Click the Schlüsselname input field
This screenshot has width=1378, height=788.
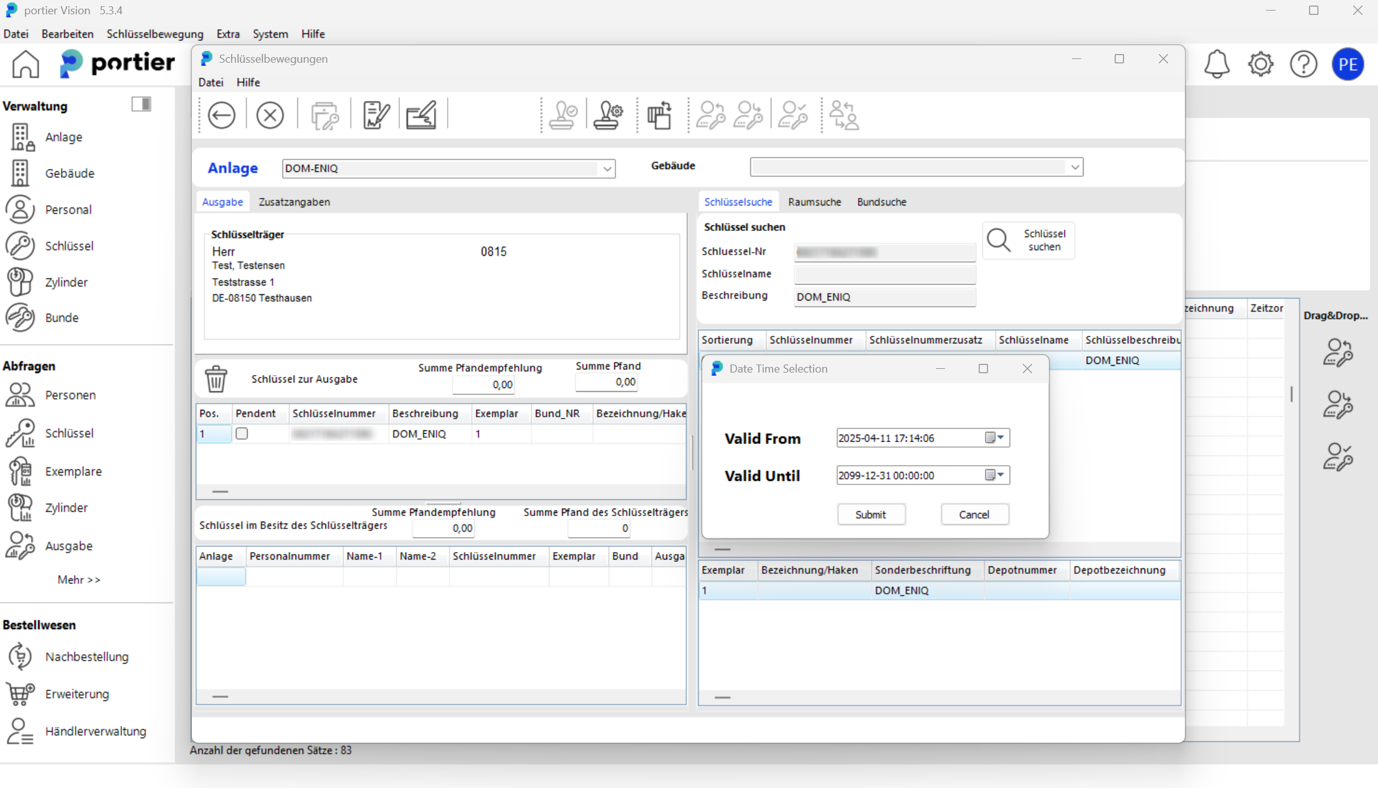[x=884, y=274]
